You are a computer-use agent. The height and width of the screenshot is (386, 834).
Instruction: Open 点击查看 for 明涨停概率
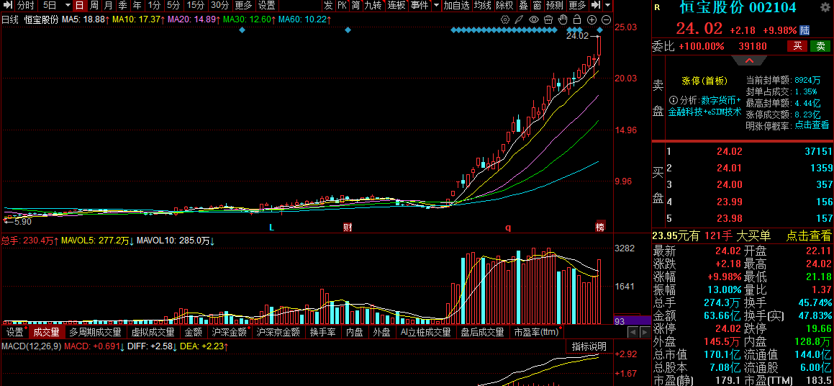[x=812, y=125]
